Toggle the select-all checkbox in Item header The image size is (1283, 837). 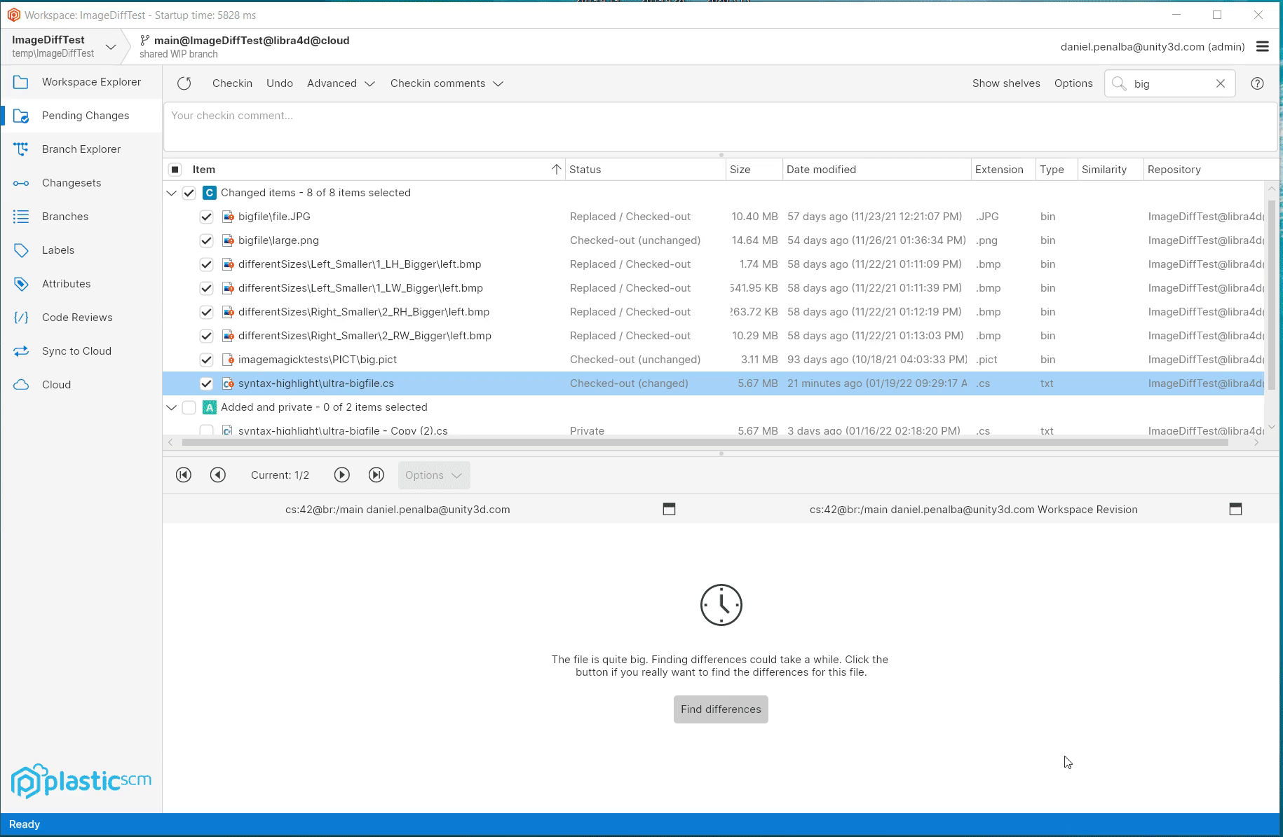pyautogui.click(x=173, y=169)
